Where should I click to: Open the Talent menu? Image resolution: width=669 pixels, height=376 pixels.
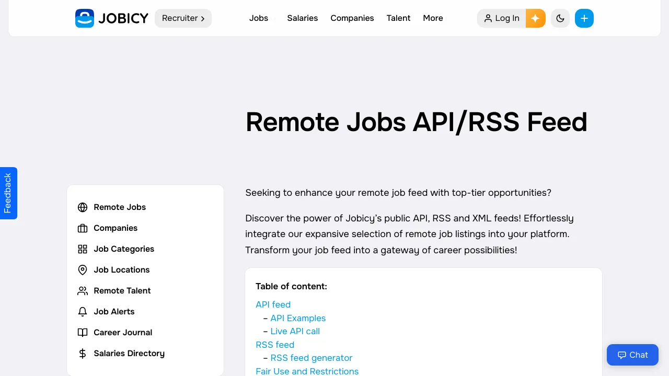click(399, 18)
